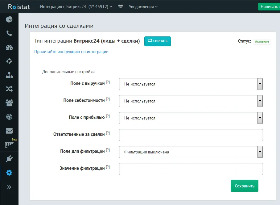This screenshot has height=205, width=280.
Task: Open the sitemap hierarchy section
Action: pyautogui.click(x=9, y=75)
